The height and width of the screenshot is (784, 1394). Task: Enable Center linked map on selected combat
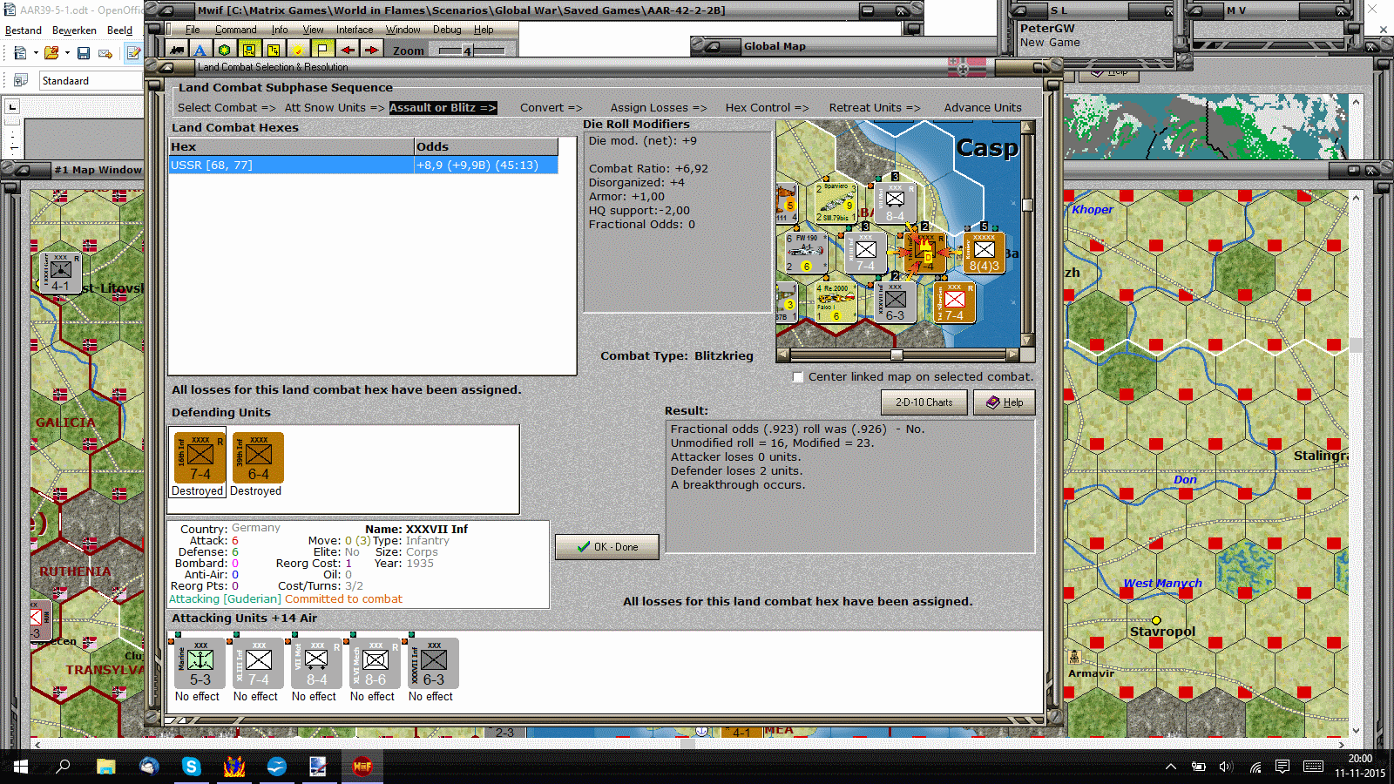point(798,377)
